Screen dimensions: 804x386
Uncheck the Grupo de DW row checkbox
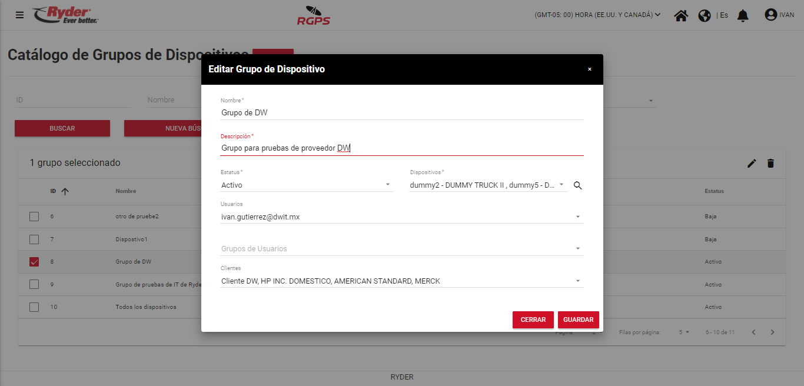[x=34, y=262]
